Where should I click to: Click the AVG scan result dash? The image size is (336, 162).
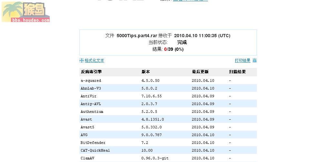(230, 135)
